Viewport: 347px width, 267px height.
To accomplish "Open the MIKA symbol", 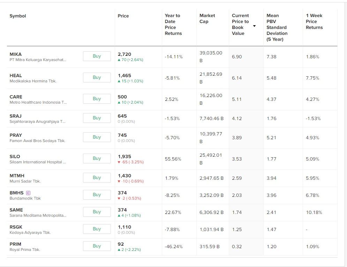I will [15, 54].
